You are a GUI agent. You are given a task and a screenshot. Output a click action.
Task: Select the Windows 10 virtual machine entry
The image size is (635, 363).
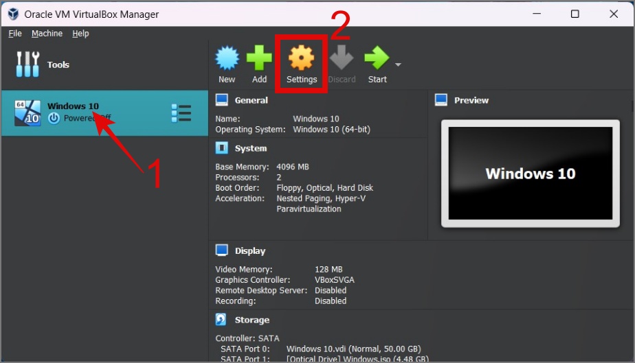104,113
